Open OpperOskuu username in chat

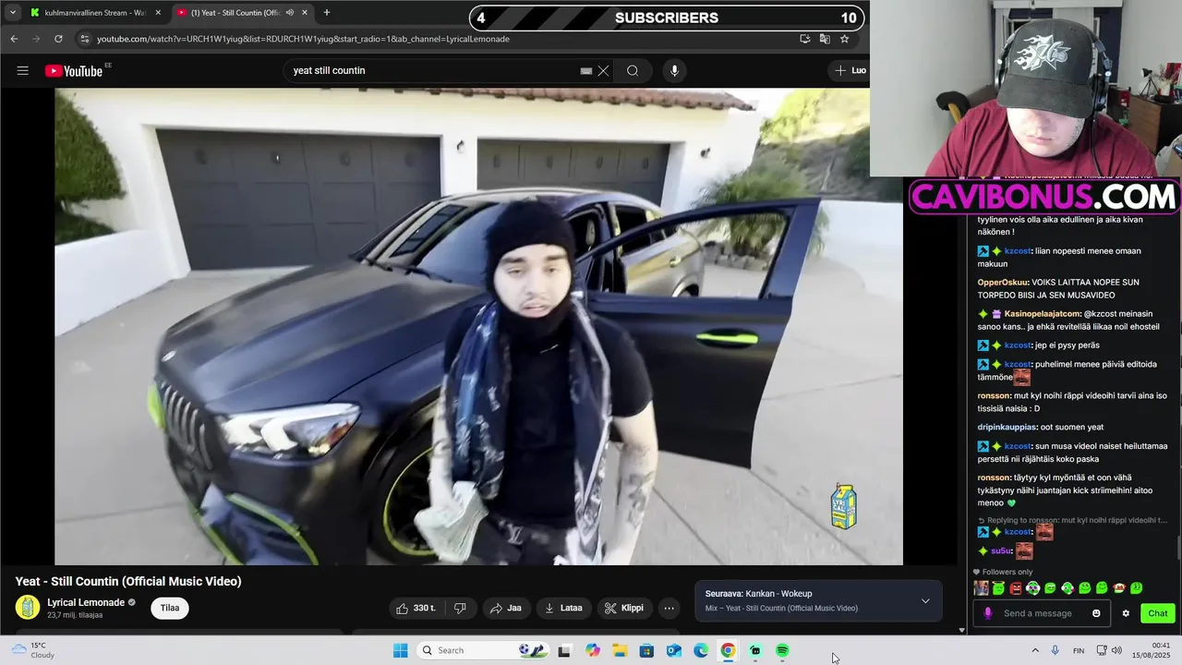pyautogui.click(x=1003, y=282)
